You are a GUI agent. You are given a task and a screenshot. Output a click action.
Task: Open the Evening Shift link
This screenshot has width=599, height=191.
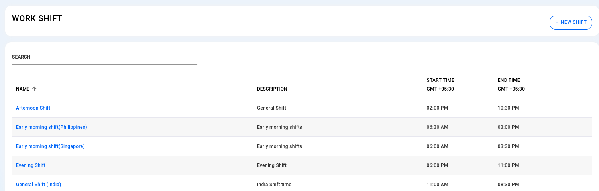click(31, 165)
